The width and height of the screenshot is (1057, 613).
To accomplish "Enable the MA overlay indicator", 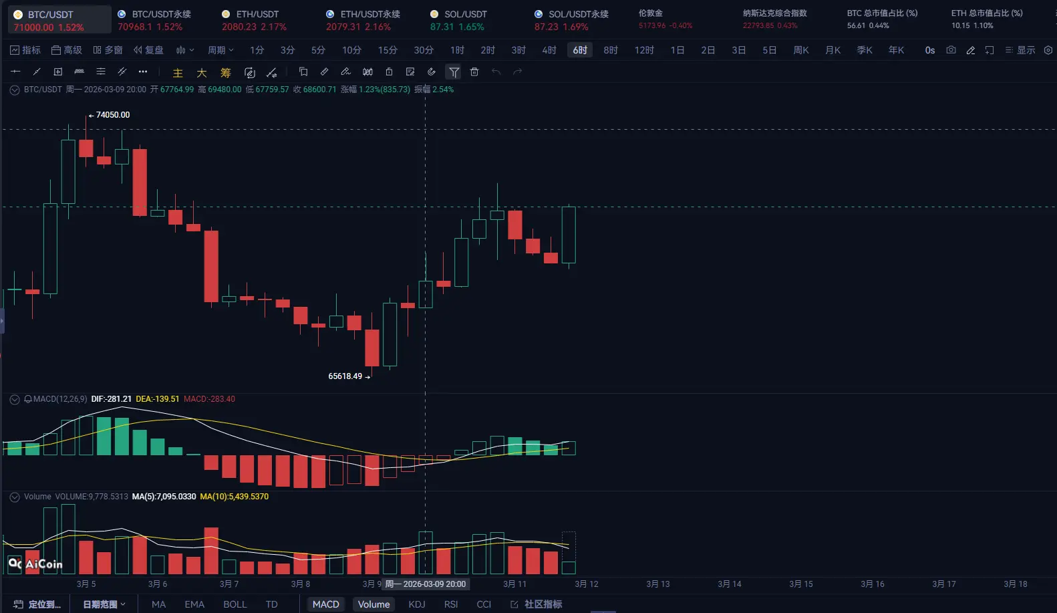I will pyautogui.click(x=158, y=604).
